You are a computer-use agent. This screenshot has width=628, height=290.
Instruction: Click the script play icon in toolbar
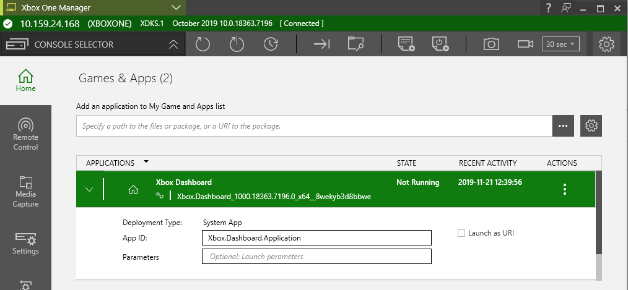pos(406,44)
